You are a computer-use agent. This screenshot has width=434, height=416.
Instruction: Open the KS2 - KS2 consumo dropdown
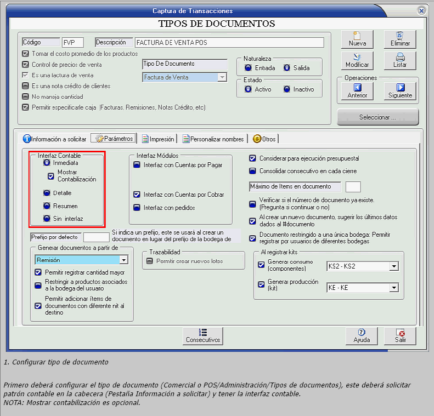pyautogui.click(x=393, y=266)
